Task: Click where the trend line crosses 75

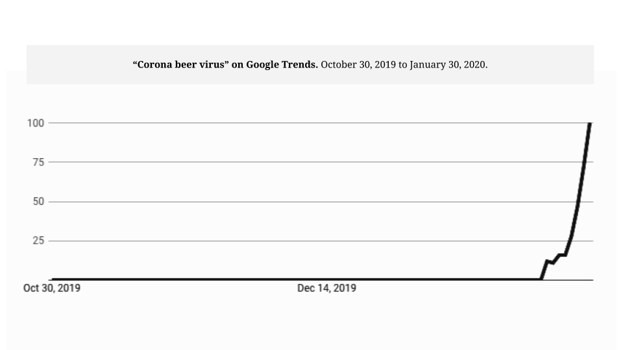Action: [585, 162]
